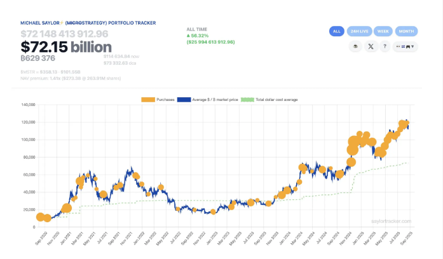Click the coffee cup donate icon
Image resolution: width=443 pixels, height=259 pixels.
(x=355, y=46)
